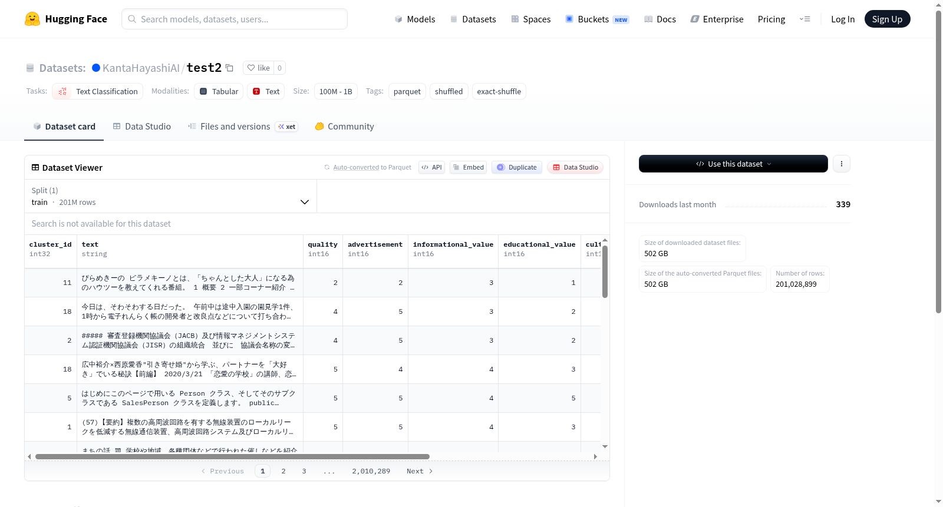Open the more options kebab menu

(842, 164)
